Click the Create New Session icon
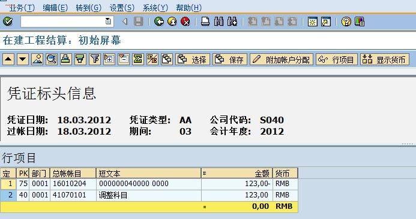Image resolution: width=416 pixels, height=219 pixels. (313, 22)
